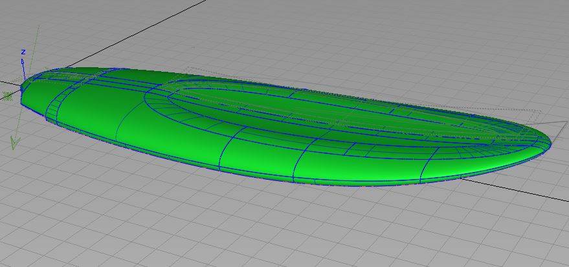Image resolution: width=569 pixels, height=267 pixels.
Task: Click the black axis line right of the model
Action: [x=518, y=191]
